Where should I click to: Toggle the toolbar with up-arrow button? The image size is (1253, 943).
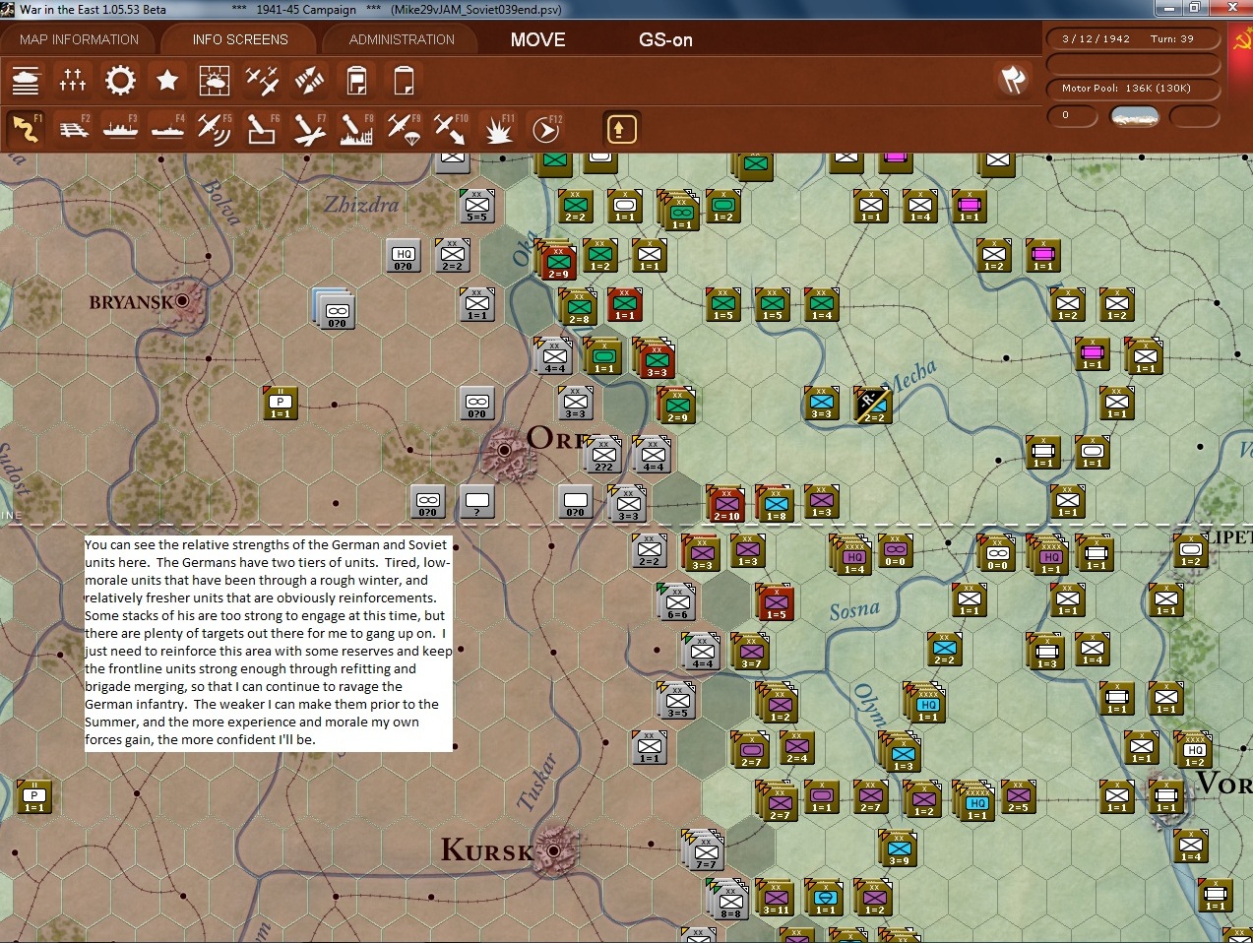(620, 129)
